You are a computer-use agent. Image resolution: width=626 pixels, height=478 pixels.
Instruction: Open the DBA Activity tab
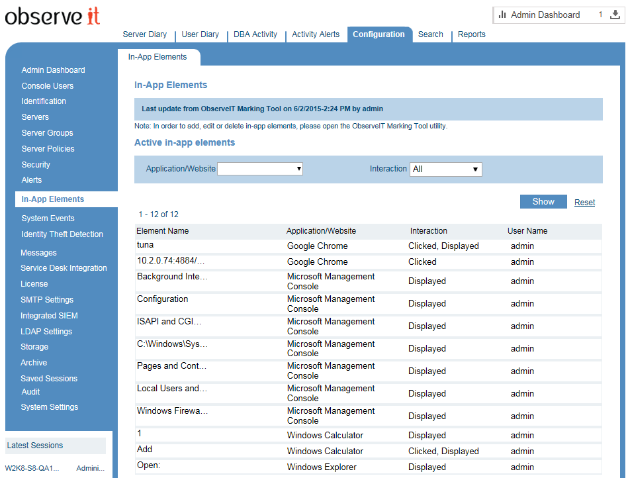[255, 34]
